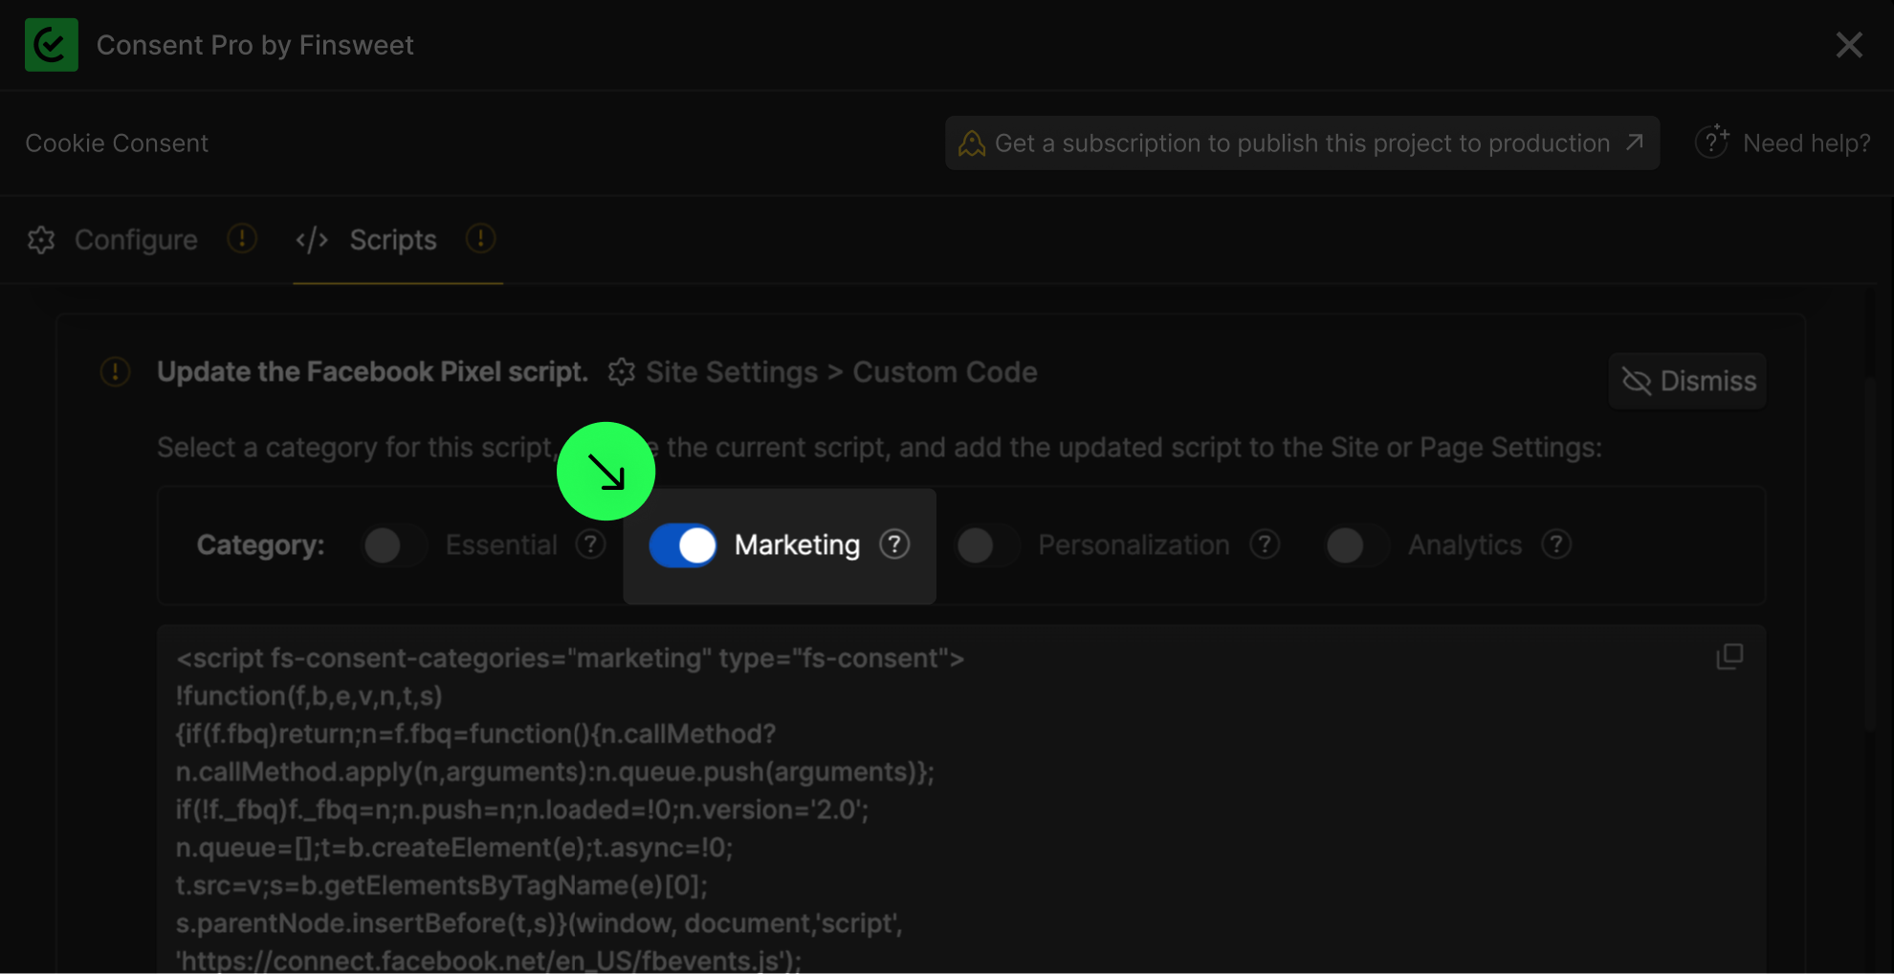Click the script fs-consent-categories="marketing" line
Viewport: 1894px width, 974px height.
(x=570, y=658)
